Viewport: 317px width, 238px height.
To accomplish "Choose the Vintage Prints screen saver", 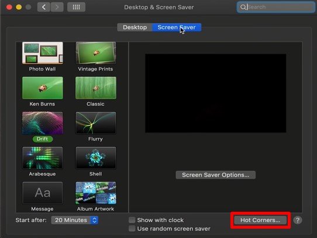I will click(96, 53).
